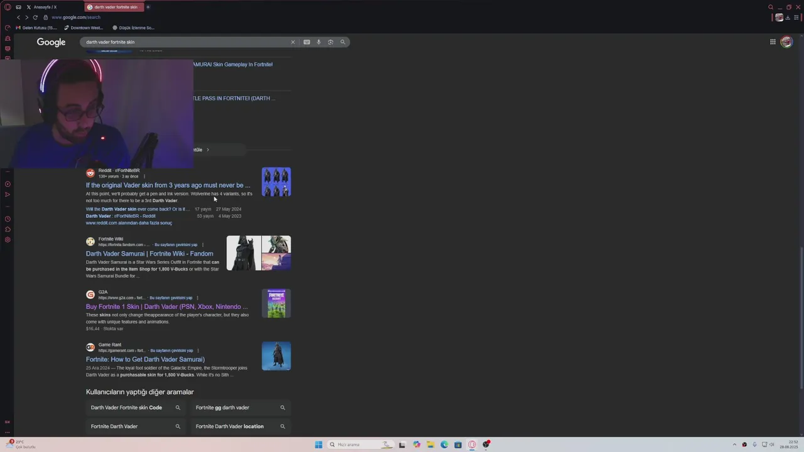Viewport: 804px width, 452px height.
Task: Open the sidebar player arrow icon
Action: [8, 195]
